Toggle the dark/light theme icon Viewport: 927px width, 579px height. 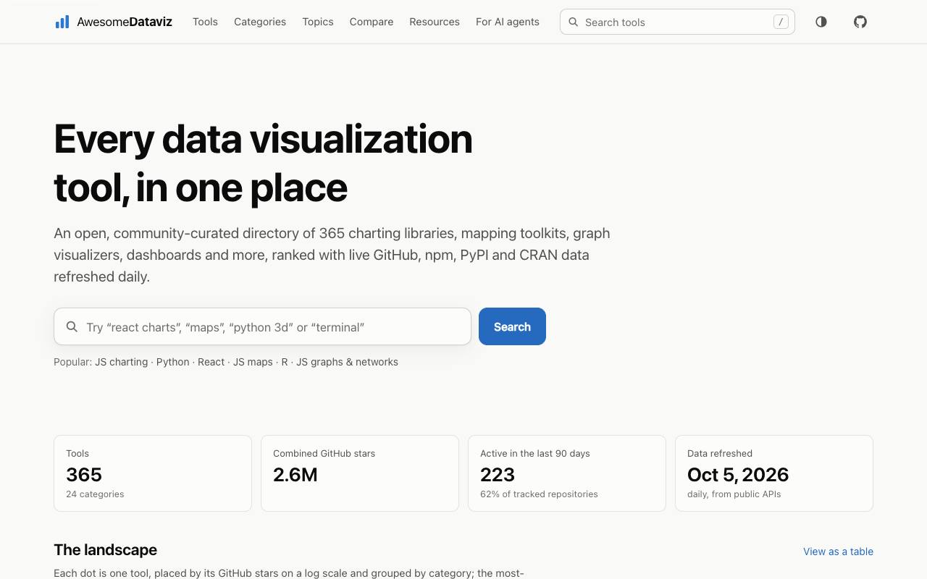(821, 22)
